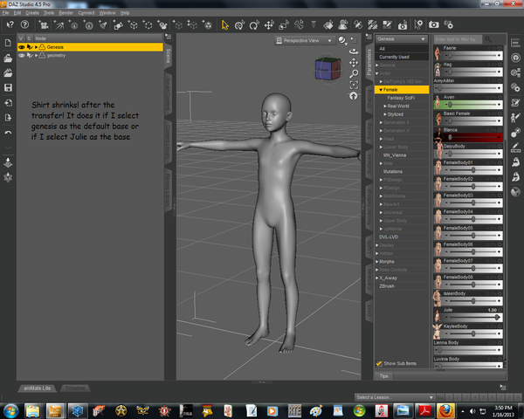This screenshot has width=524, height=419.
Task: Open the Tips bar at panel bottom
Action: pos(384,375)
